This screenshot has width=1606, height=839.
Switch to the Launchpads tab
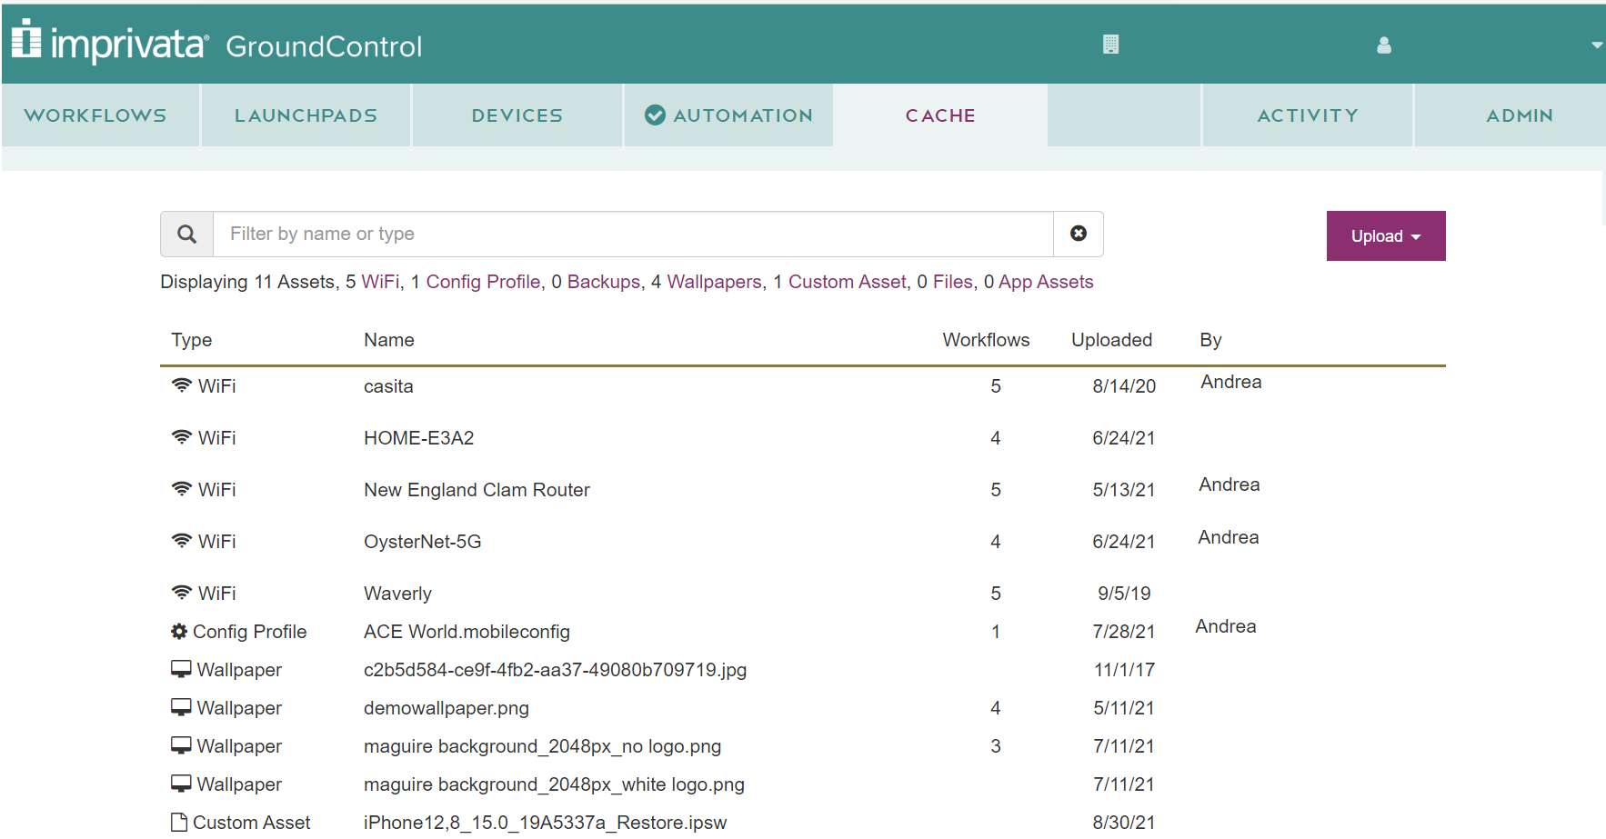pyautogui.click(x=306, y=115)
